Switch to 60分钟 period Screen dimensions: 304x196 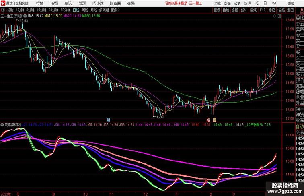[x=65, y=10]
